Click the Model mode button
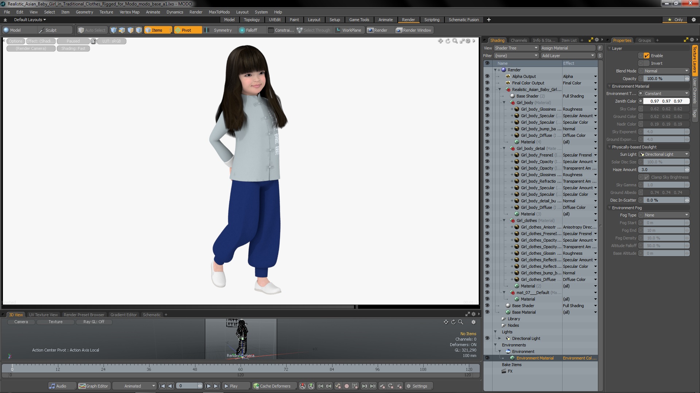This screenshot has width=700, height=393. click(19, 30)
